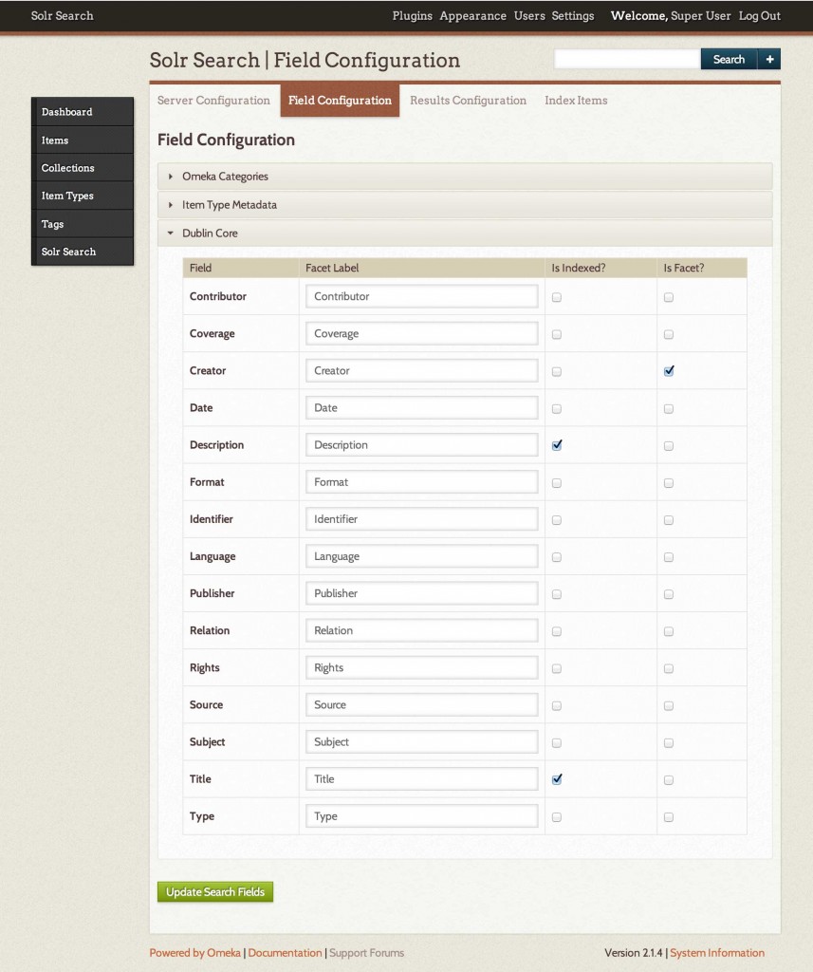The height and width of the screenshot is (972, 813).
Task: Click the Log Out link
Action: 759,16
